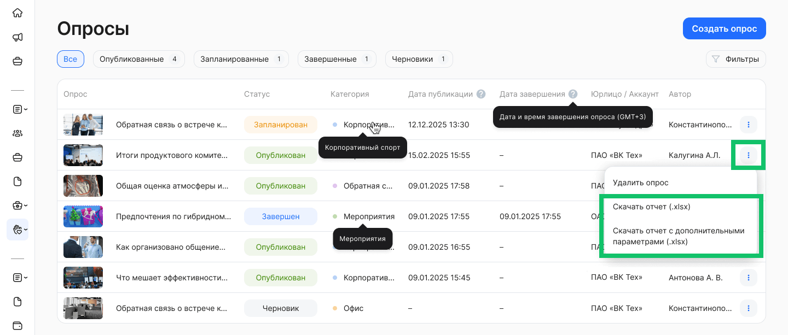The width and height of the screenshot is (788, 335).
Task: Click the thumbnail of Предпочтения по гибридном survey
Action: pos(83,216)
